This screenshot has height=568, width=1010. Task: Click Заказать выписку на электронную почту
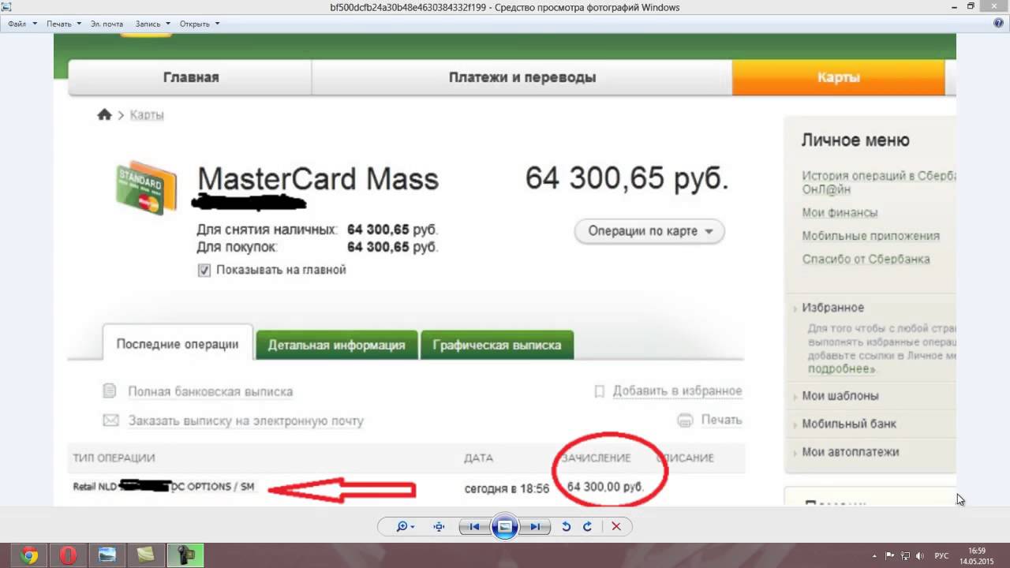pyautogui.click(x=246, y=420)
